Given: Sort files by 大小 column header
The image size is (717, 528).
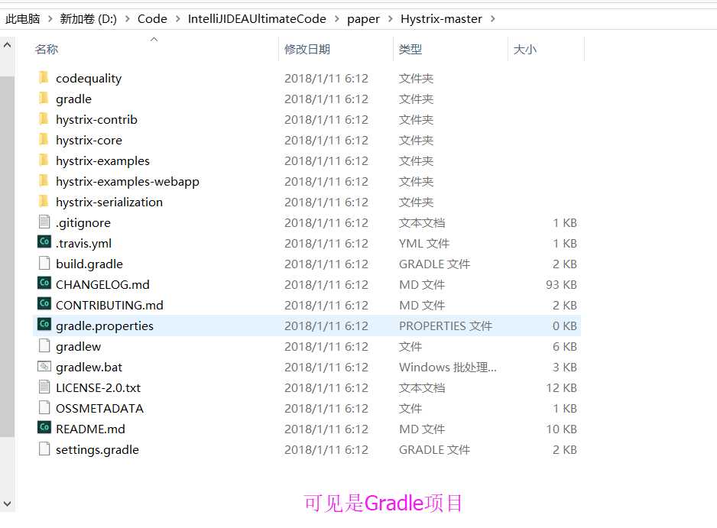Looking at the screenshot, I should click(525, 49).
